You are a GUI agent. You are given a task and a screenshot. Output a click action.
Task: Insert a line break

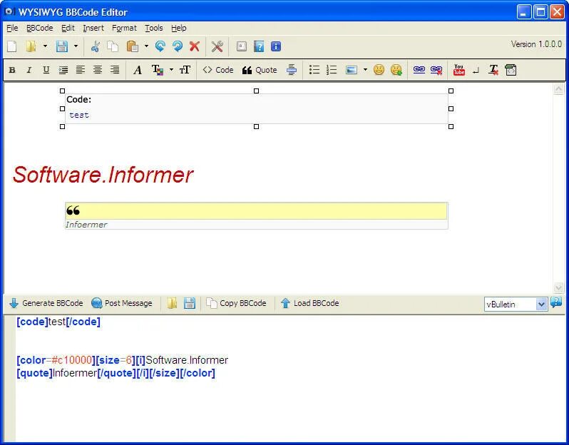click(476, 71)
